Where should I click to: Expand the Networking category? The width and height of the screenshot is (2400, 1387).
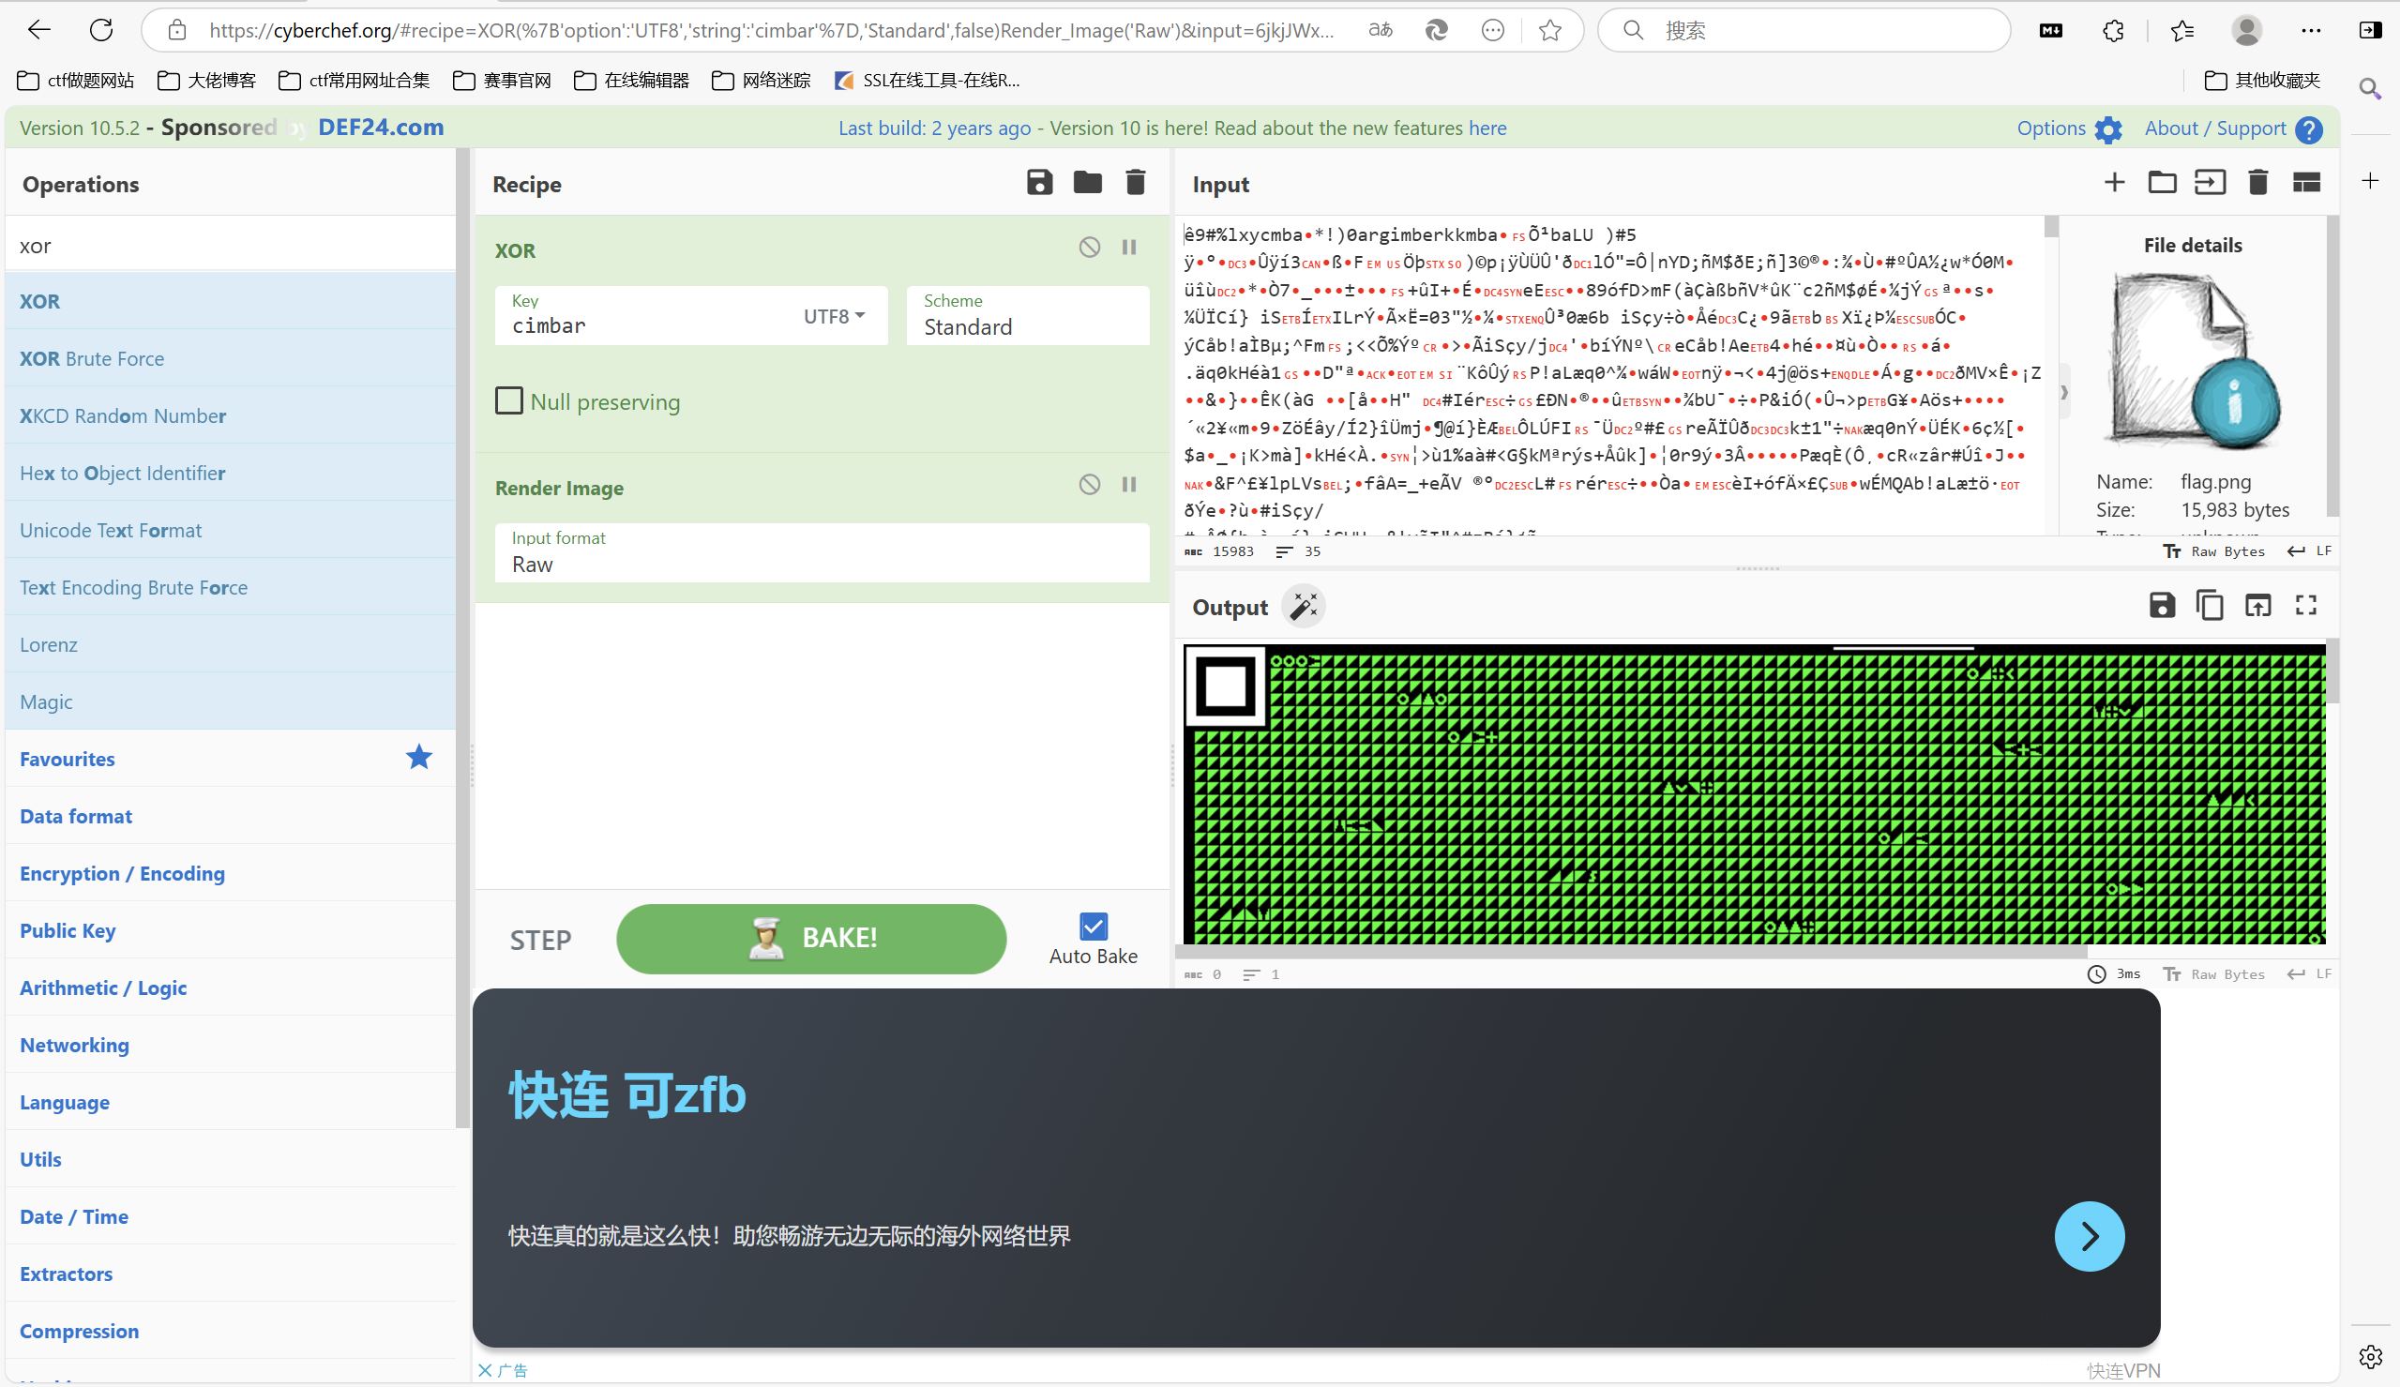click(231, 1044)
